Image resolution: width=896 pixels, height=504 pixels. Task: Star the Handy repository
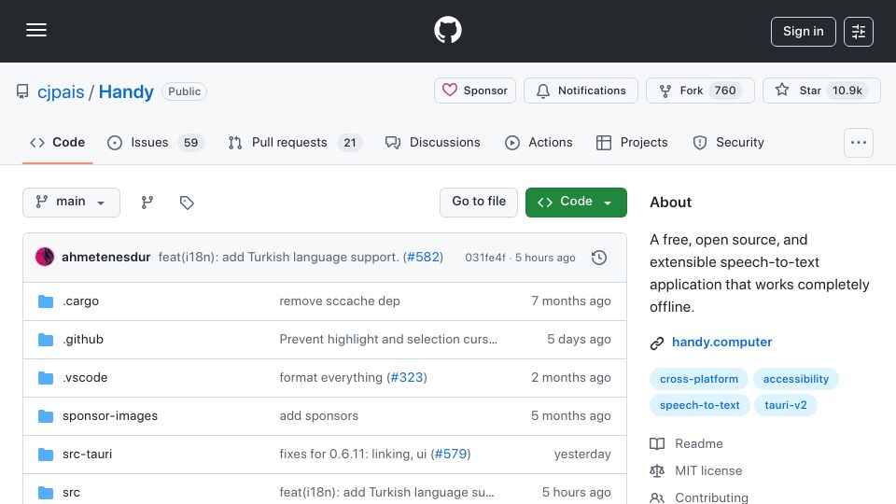[x=821, y=91]
